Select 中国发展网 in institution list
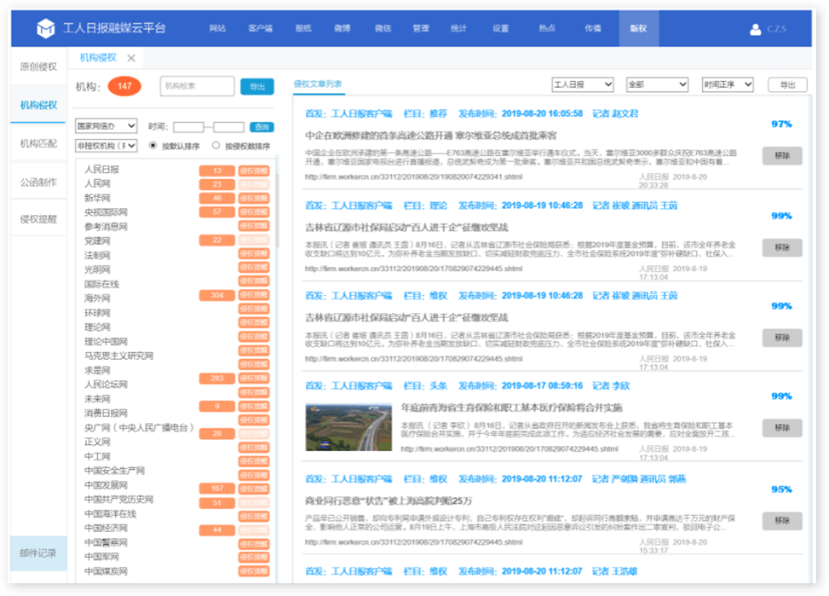 tap(106, 485)
